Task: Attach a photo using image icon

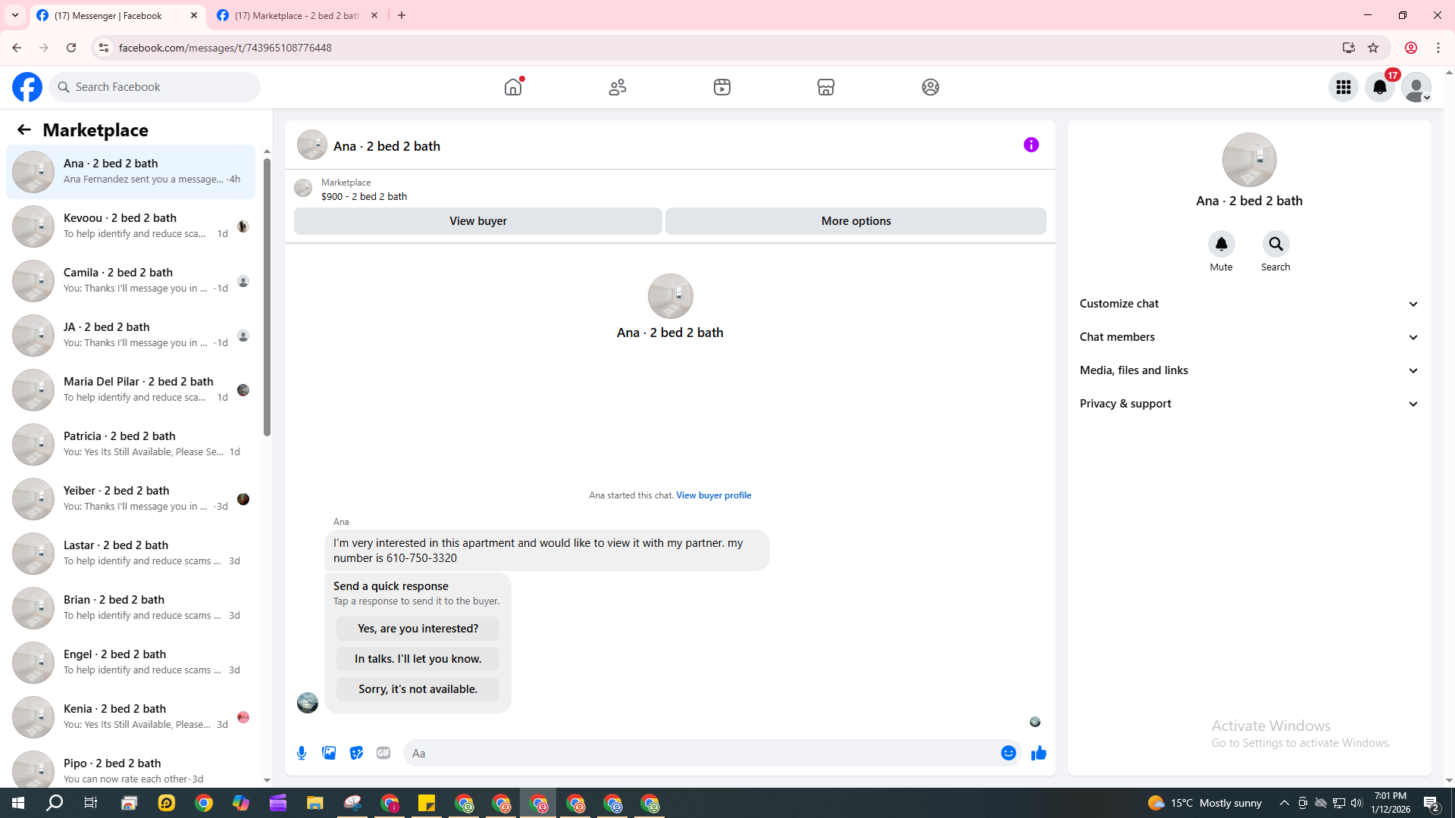Action: 329,753
